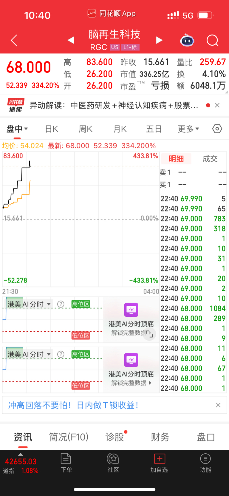Tap the 昨收 15.661 value

[156, 62]
